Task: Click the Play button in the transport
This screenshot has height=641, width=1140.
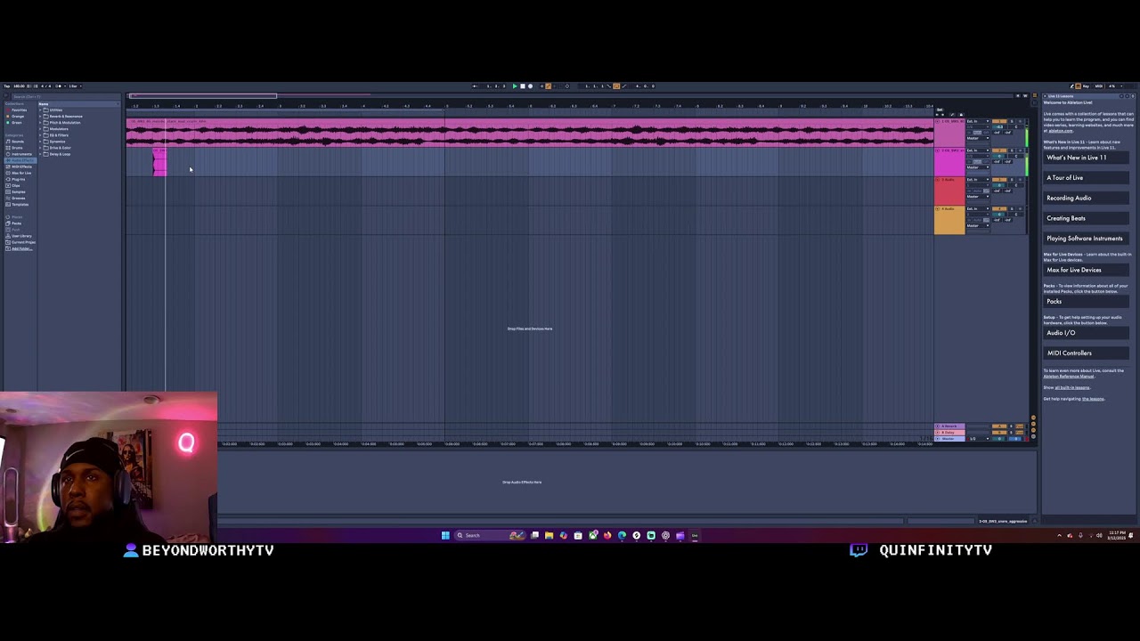Action: tap(515, 86)
